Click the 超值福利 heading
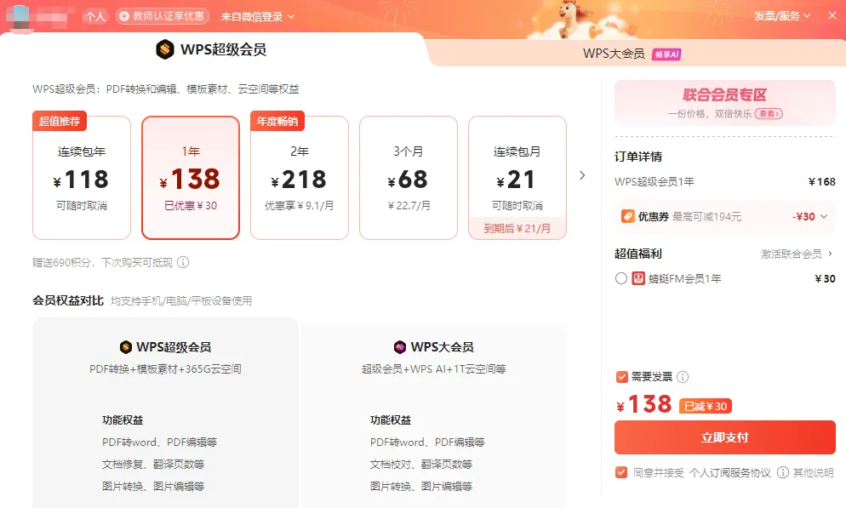846x508 pixels. coord(638,254)
